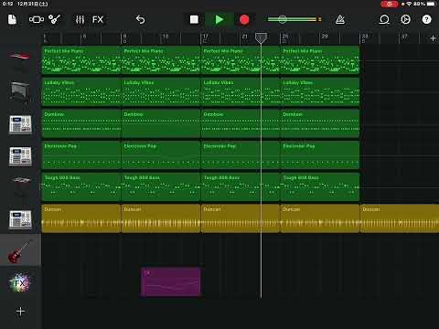
Task: Select the playhead marker on ruler
Action: 261,38
